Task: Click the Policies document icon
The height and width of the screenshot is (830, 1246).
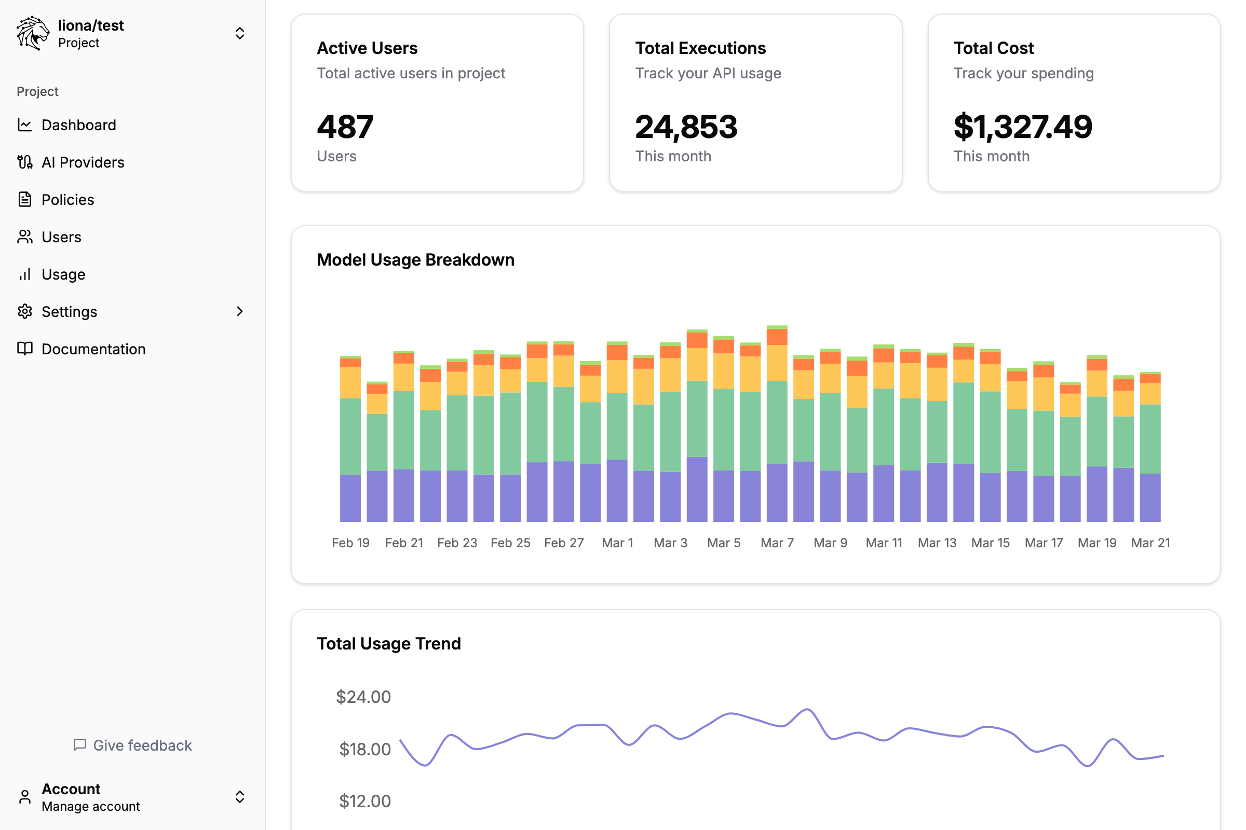Action: (25, 200)
